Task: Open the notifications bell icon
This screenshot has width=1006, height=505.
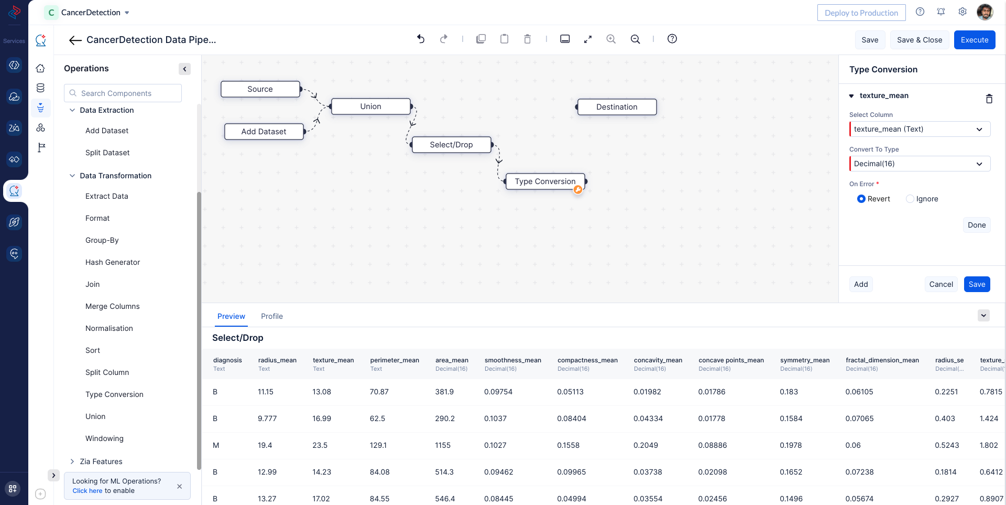Action: click(941, 12)
